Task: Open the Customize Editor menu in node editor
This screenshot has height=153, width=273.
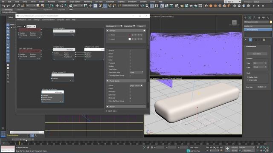Action: point(48,20)
